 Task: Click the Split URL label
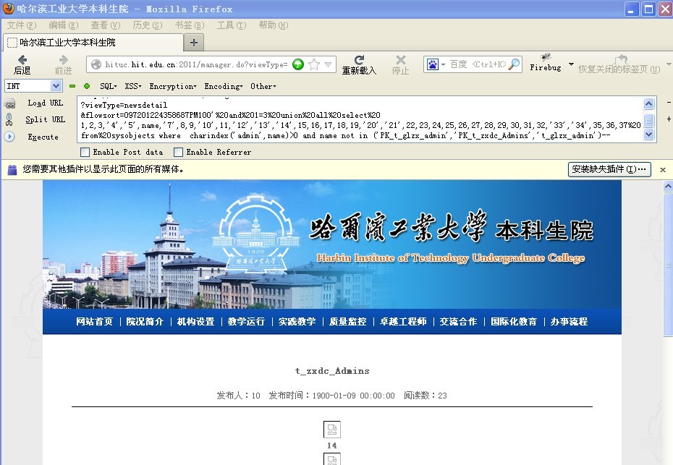point(45,119)
